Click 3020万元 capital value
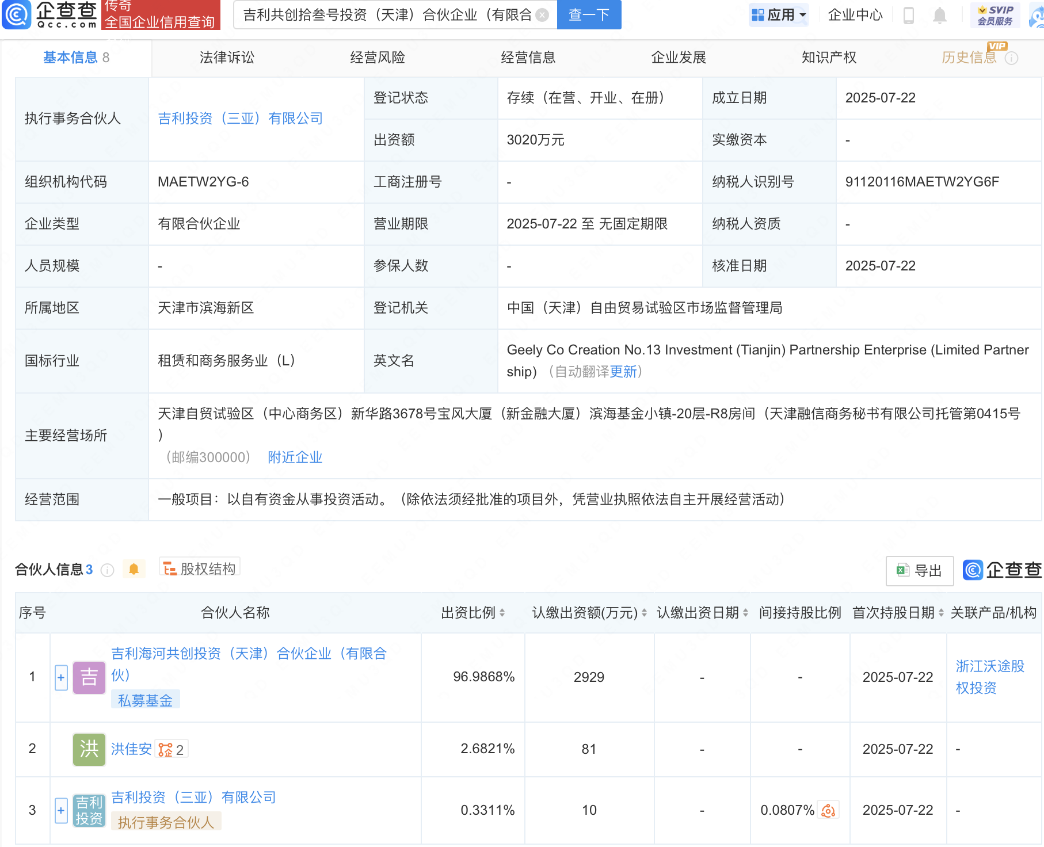The image size is (1044, 847). (x=536, y=140)
